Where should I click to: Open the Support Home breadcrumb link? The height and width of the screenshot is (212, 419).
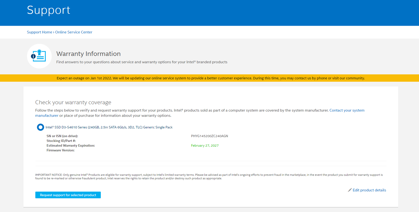(x=40, y=32)
